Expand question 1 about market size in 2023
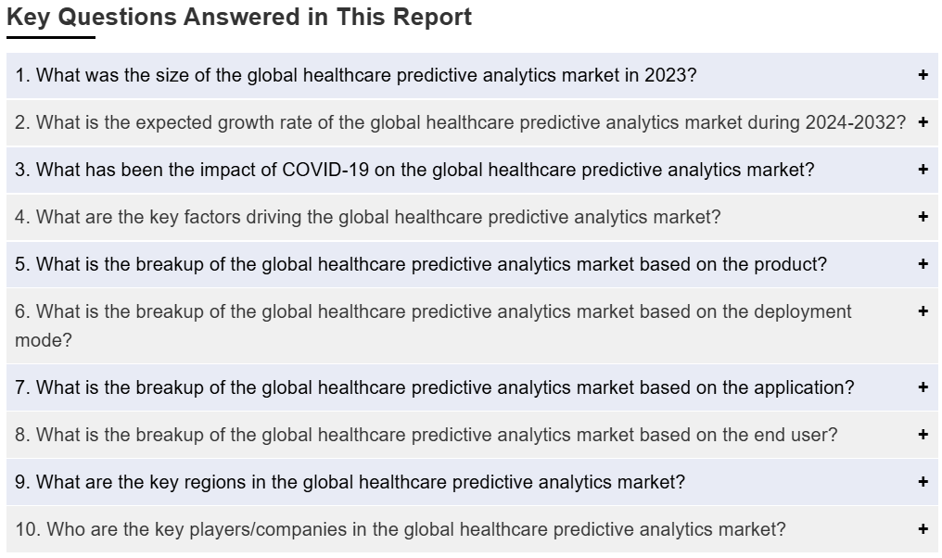Image resolution: width=942 pixels, height=558 pixels. coord(472,76)
